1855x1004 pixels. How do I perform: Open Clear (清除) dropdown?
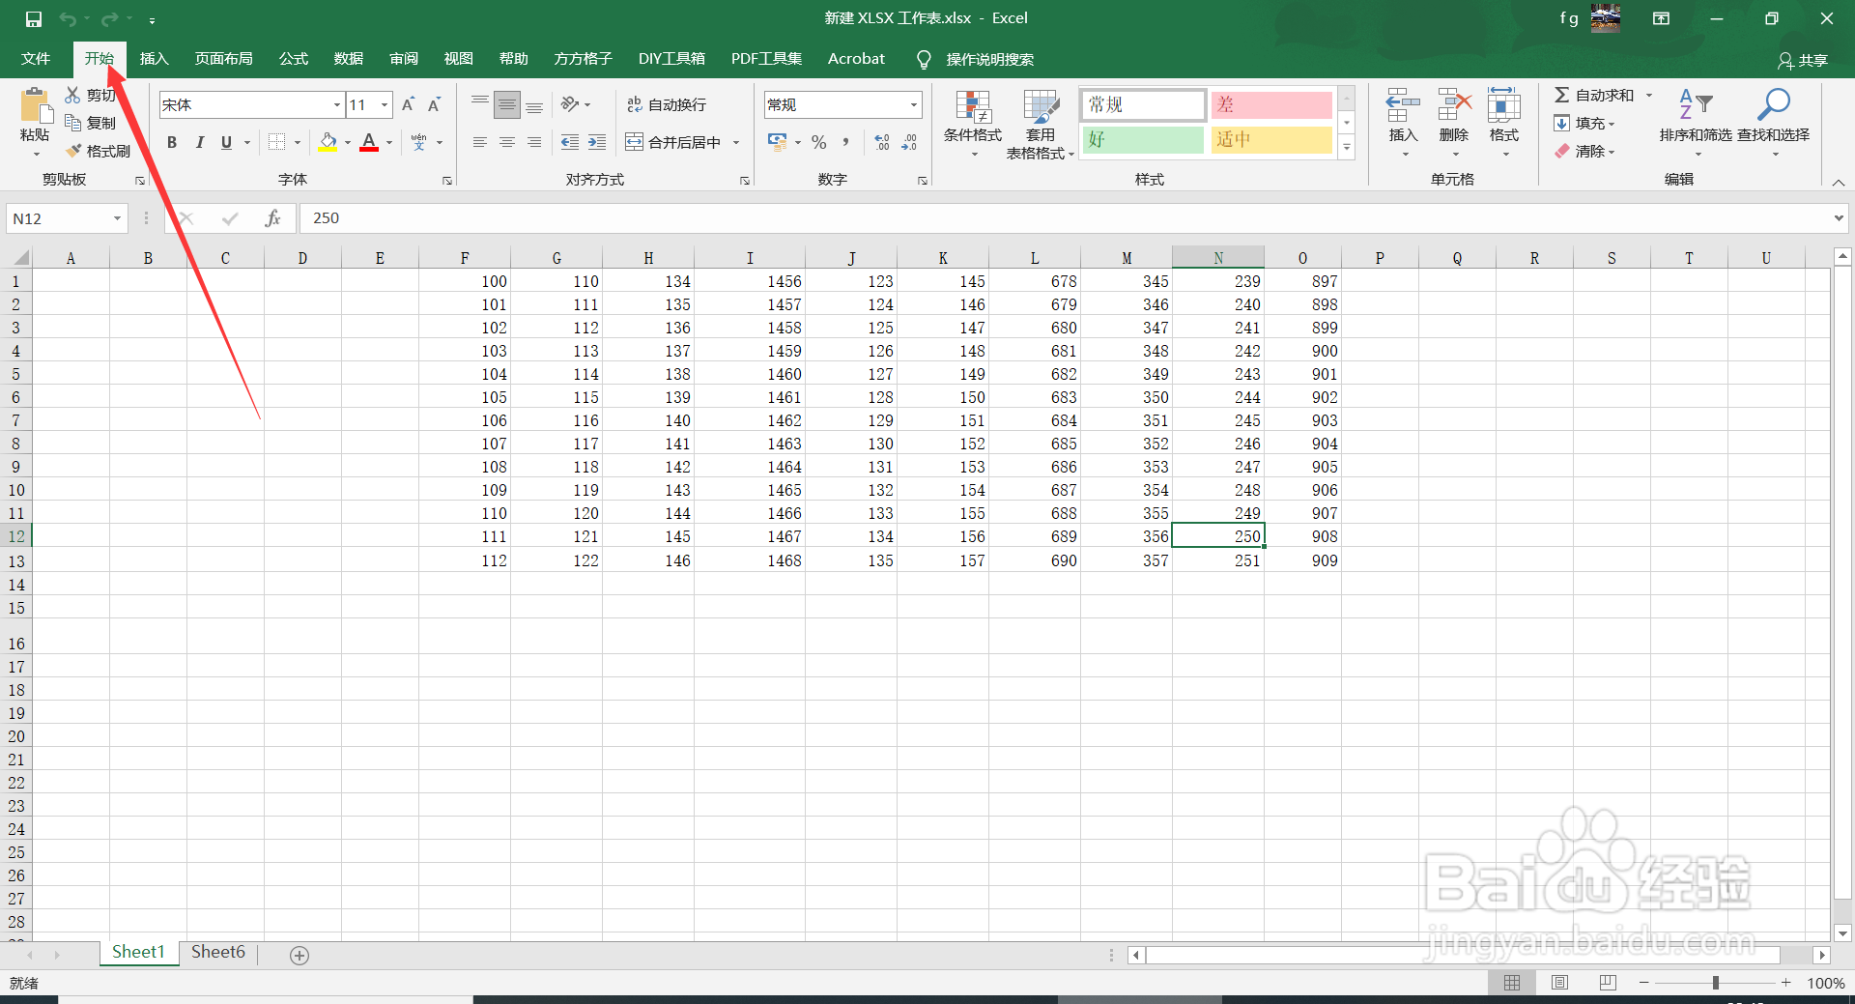[1584, 151]
